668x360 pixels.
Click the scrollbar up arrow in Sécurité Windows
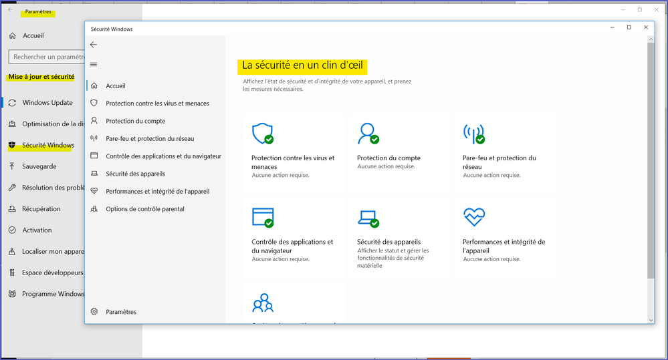(x=651, y=39)
